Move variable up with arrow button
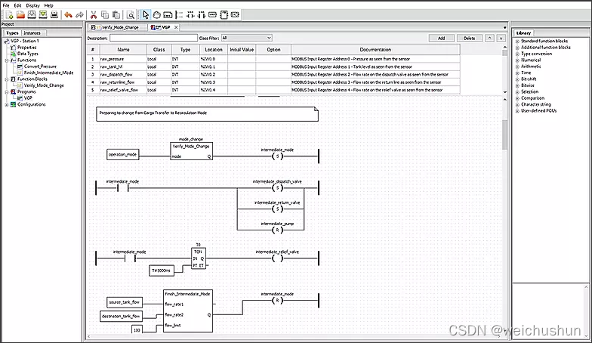Screen dimensions: 592x343 489,38
